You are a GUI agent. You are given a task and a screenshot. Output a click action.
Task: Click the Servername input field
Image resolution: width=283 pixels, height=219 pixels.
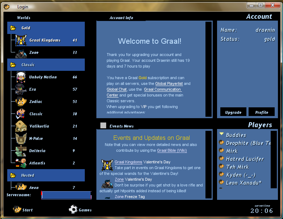coord(66,195)
